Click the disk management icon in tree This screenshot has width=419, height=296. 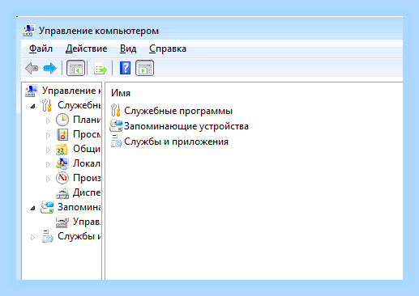(62, 222)
